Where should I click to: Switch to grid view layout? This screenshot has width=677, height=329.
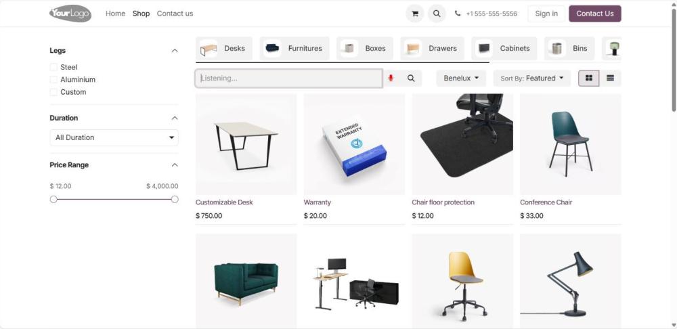click(x=589, y=78)
